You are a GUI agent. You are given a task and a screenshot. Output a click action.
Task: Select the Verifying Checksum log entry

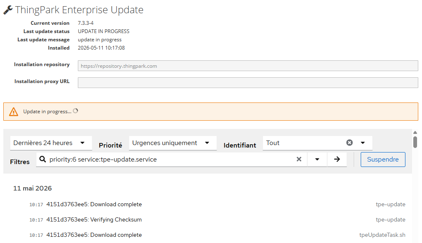tap(217, 219)
